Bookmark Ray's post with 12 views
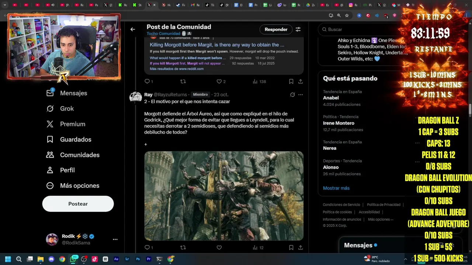 coord(291,248)
